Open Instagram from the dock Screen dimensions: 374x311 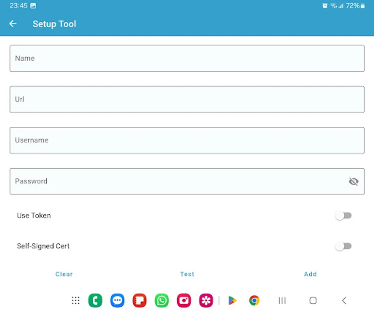click(184, 300)
